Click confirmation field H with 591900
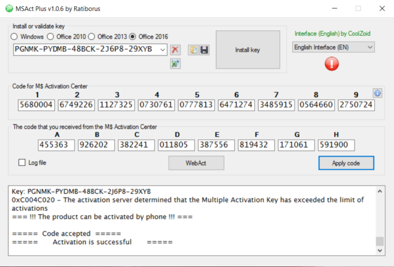Viewport: 394px width, 267px height. tap(336, 145)
